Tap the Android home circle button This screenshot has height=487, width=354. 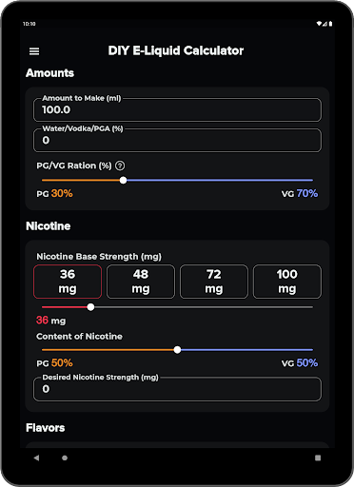pyautogui.click(x=65, y=458)
